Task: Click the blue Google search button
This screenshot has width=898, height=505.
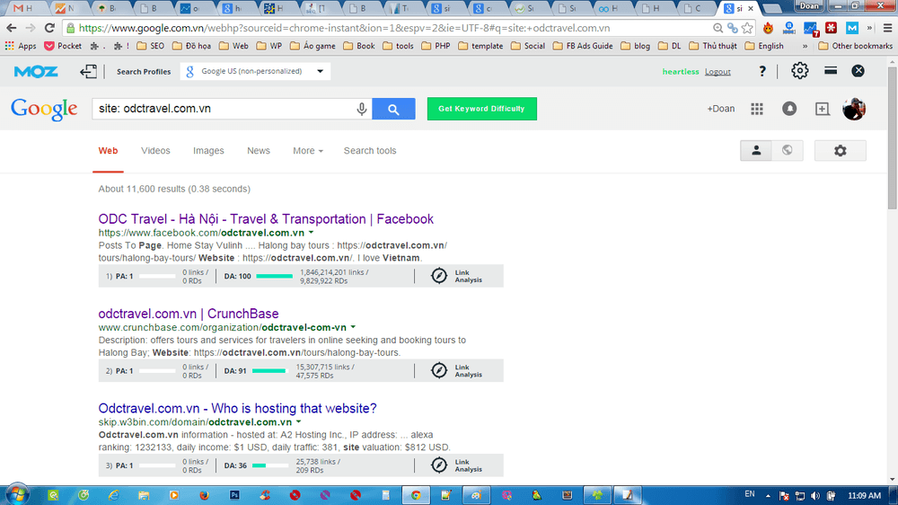Action: (x=393, y=109)
